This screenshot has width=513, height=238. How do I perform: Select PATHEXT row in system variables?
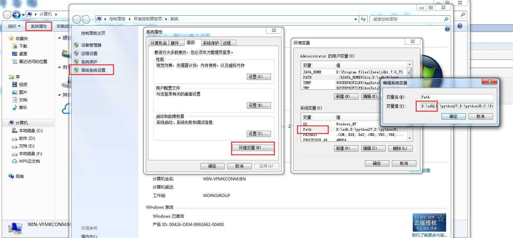pyautogui.click(x=354, y=135)
